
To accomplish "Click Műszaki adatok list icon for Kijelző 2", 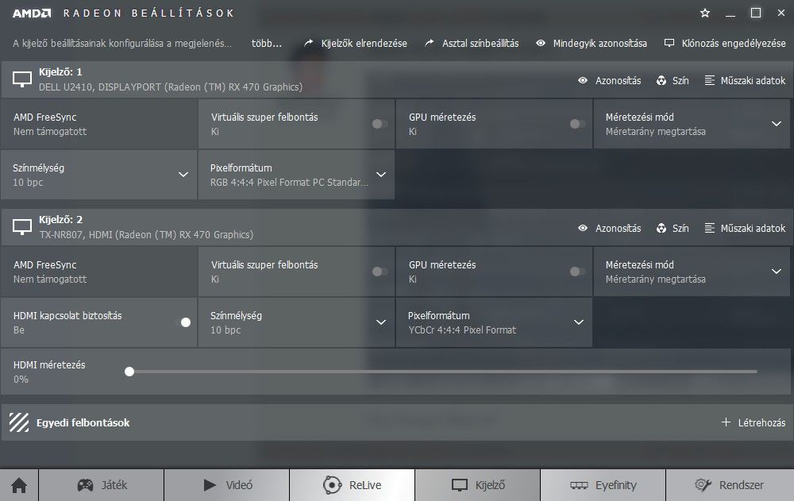I will click(x=709, y=228).
